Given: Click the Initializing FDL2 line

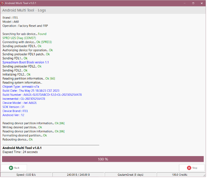Looking at the screenshot, I should click(x=17, y=75).
